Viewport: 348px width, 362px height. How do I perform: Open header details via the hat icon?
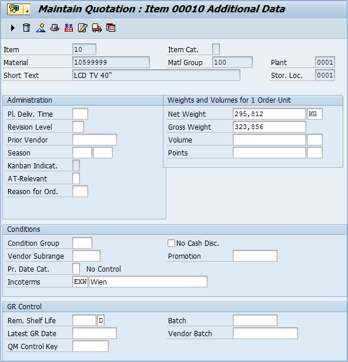pos(55,28)
